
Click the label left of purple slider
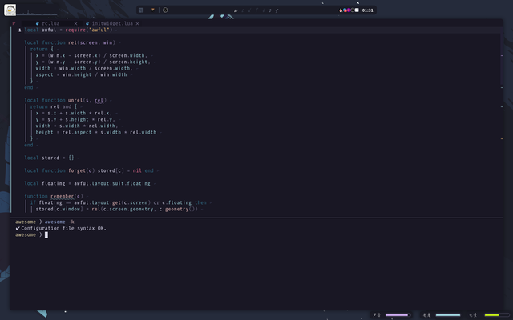point(377,314)
